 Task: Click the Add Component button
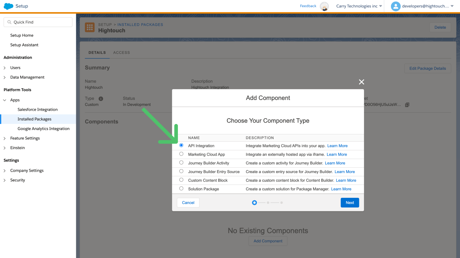[x=268, y=241]
